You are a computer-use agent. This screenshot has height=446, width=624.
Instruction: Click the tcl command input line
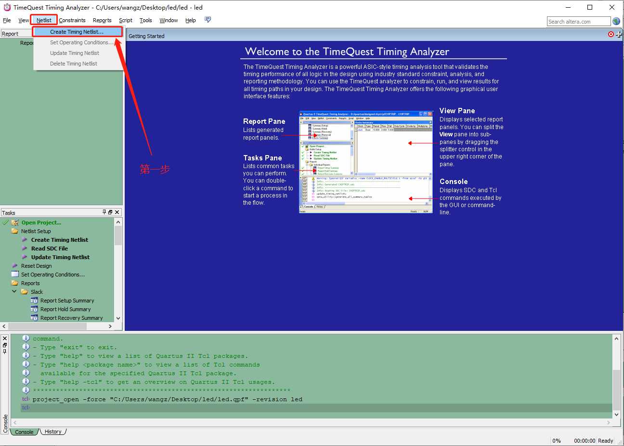(x=316, y=408)
